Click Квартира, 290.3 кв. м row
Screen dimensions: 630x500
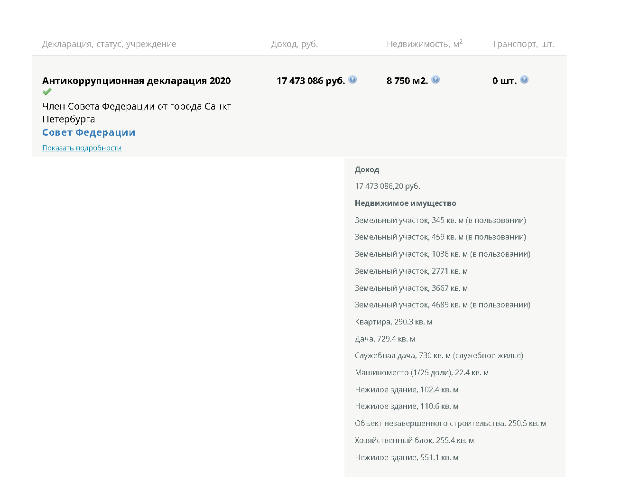(394, 322)
